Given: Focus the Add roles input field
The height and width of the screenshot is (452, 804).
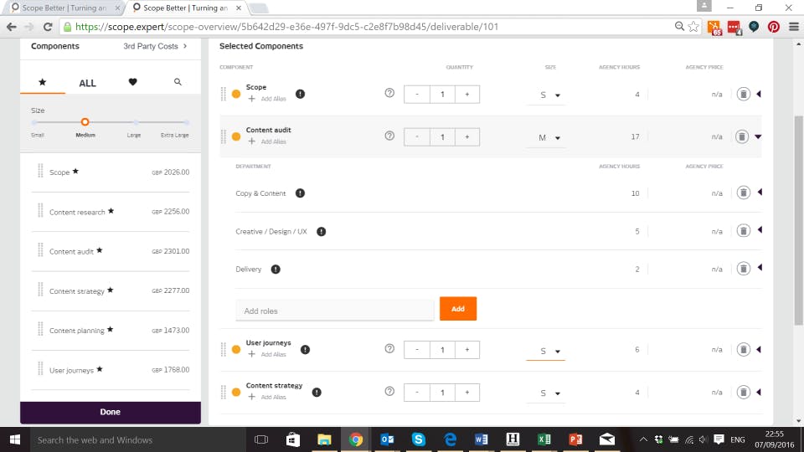Looking at the screenshot, I should [334, 311].
